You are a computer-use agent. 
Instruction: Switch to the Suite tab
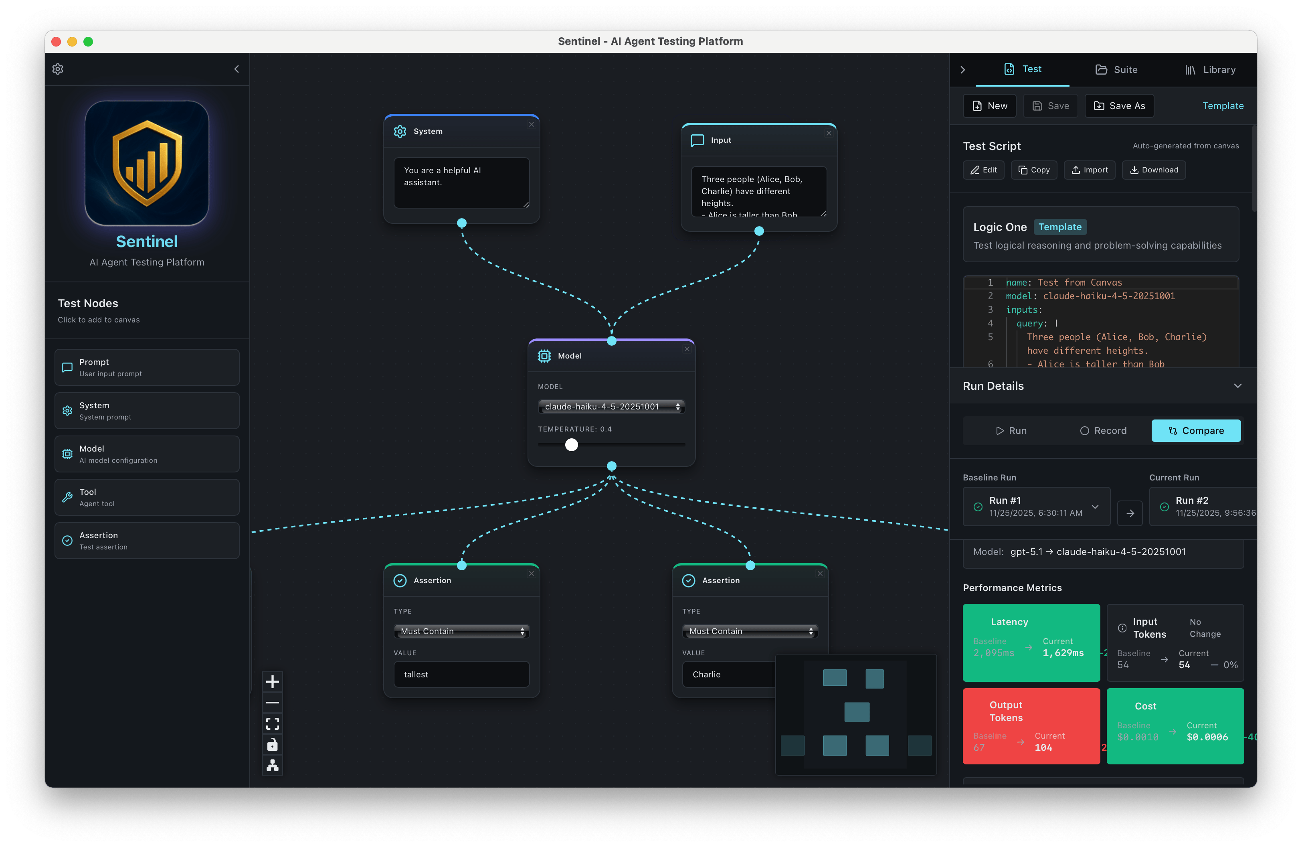[x=1116, y=69]
